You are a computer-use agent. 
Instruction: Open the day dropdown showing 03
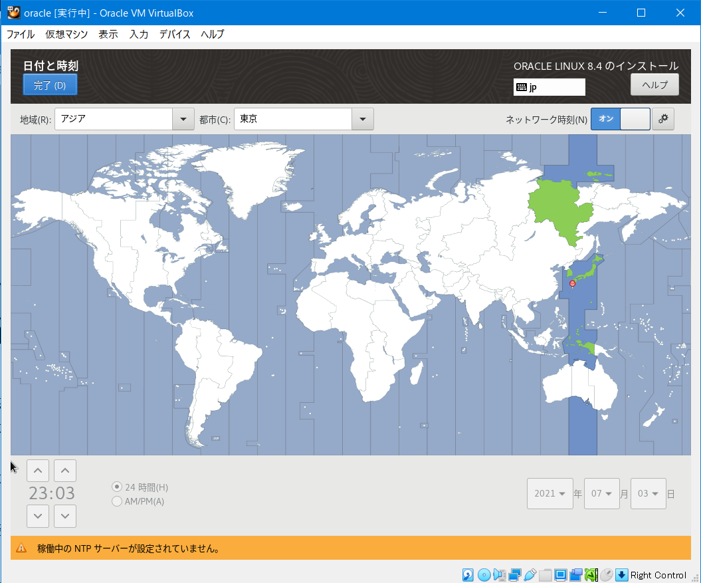click(x=649, y=493)
